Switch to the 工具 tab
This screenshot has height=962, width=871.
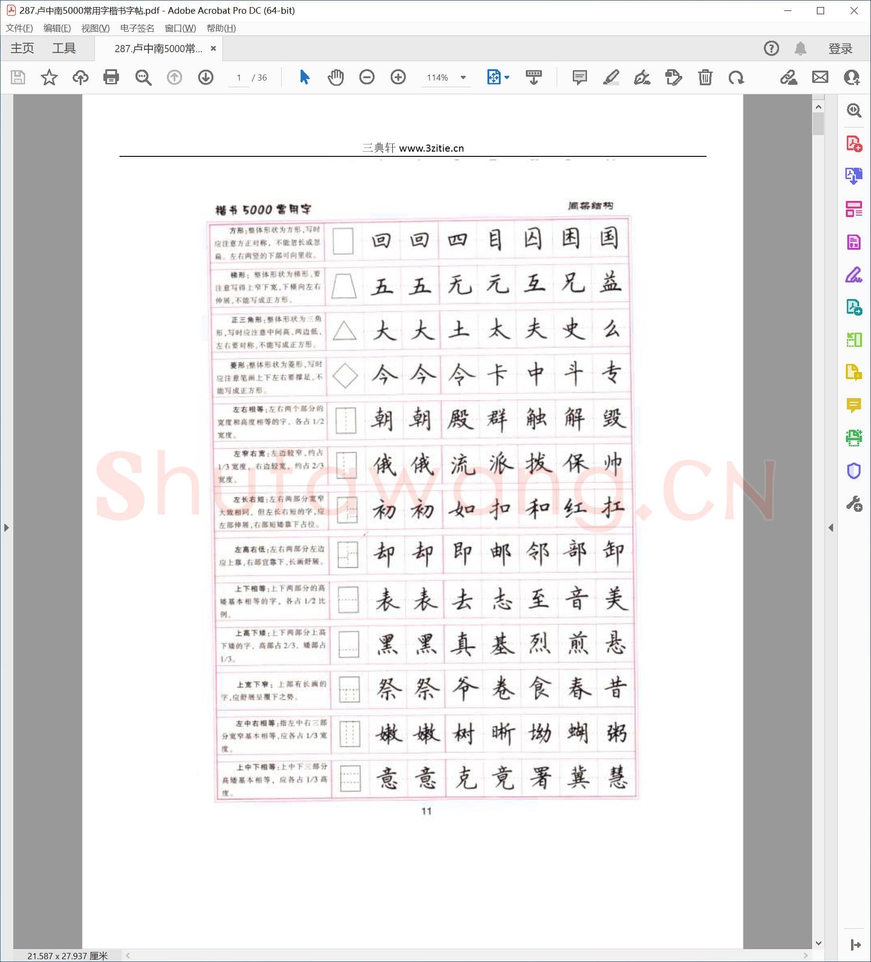pyautogui.click(x=64, y=48)
